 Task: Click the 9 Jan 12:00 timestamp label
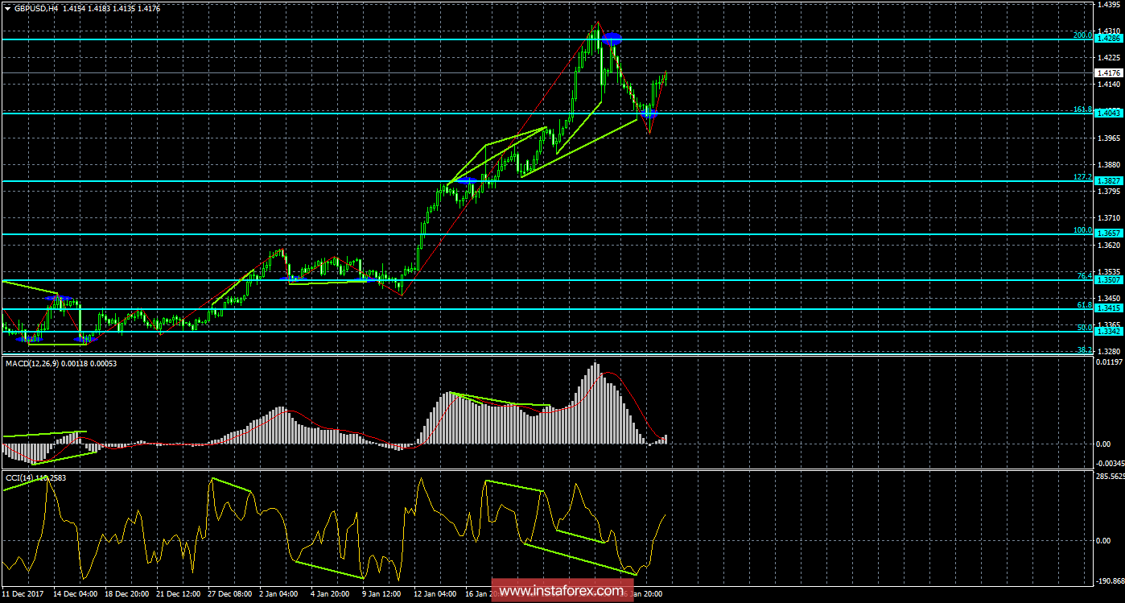pyautogui.click(x=381, y=594)
